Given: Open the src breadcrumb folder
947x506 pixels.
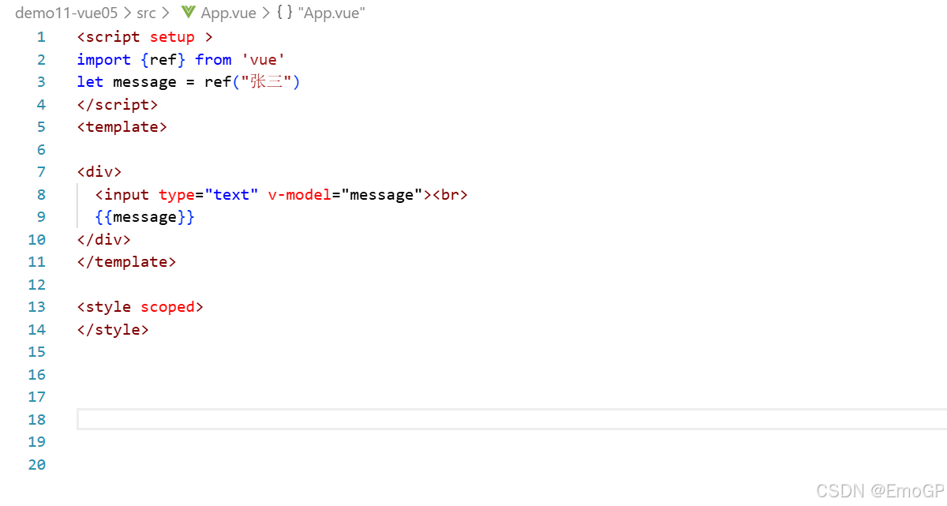Looking at the screenshot, I should click(x=146, y=13).
